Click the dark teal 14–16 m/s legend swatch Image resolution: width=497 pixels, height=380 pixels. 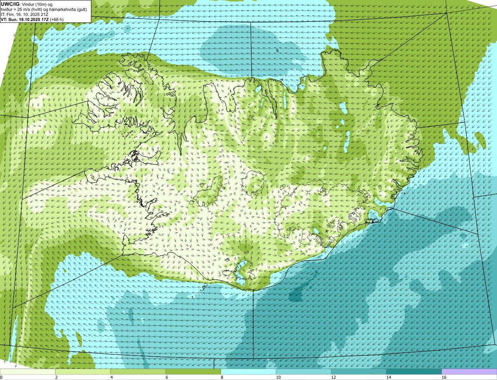point(414,372)
